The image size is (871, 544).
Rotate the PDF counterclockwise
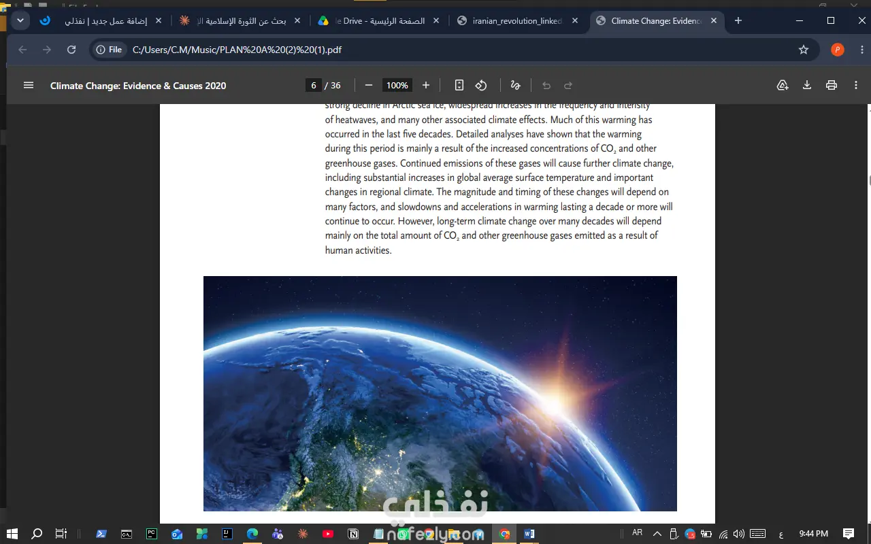point(481,85)
